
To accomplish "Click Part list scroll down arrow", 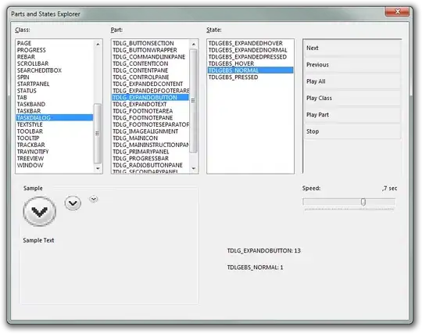I will coord(194,169).
